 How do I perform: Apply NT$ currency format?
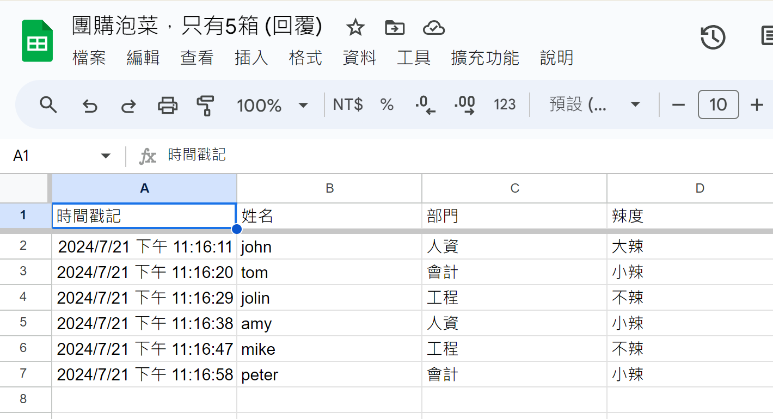(x=348, y=104)
